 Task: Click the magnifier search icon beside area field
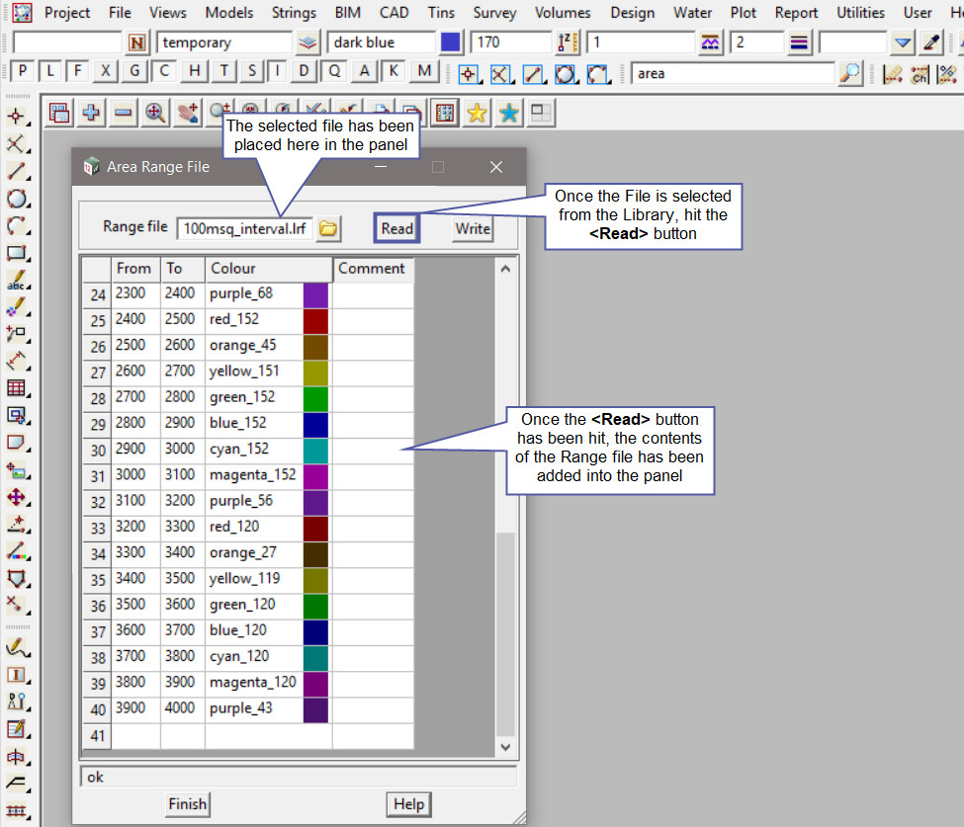pyautogui.click(x=849, y=73)
